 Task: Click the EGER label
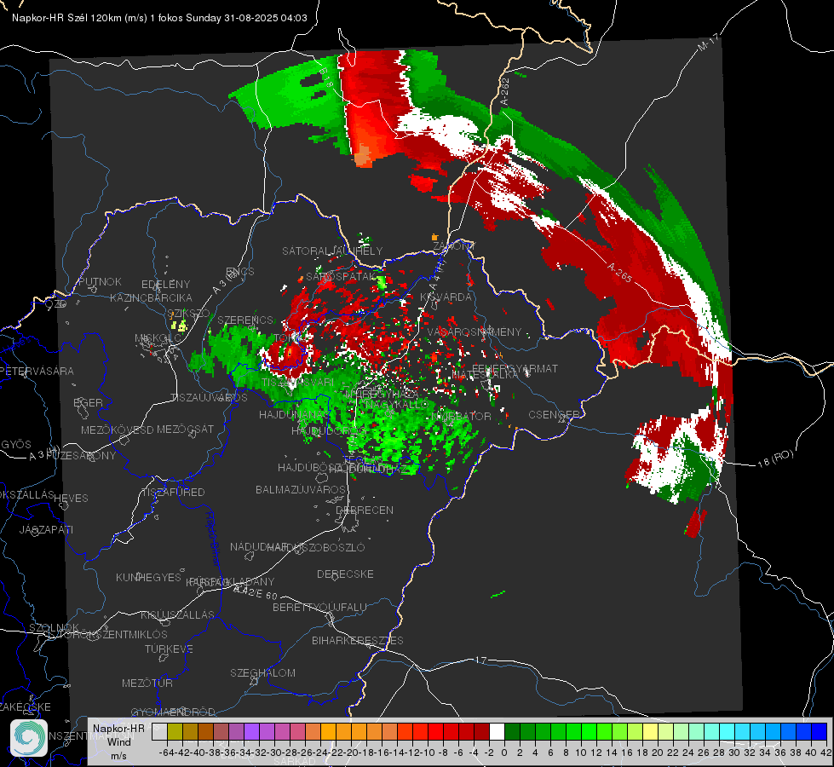pos(88,403)
